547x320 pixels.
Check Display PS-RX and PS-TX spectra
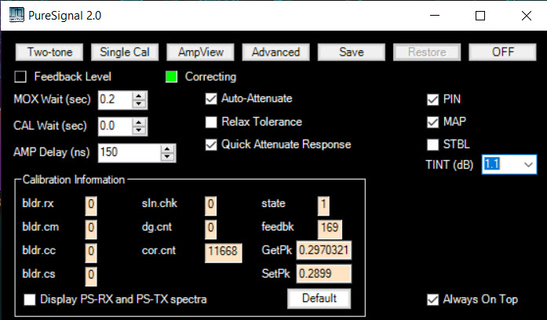pos(30,300)
